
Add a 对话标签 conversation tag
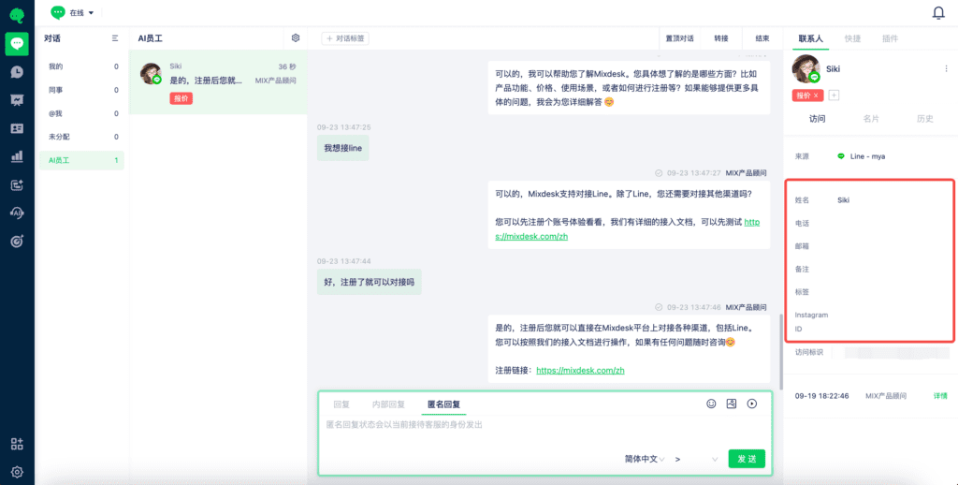[x=345, y=37]
